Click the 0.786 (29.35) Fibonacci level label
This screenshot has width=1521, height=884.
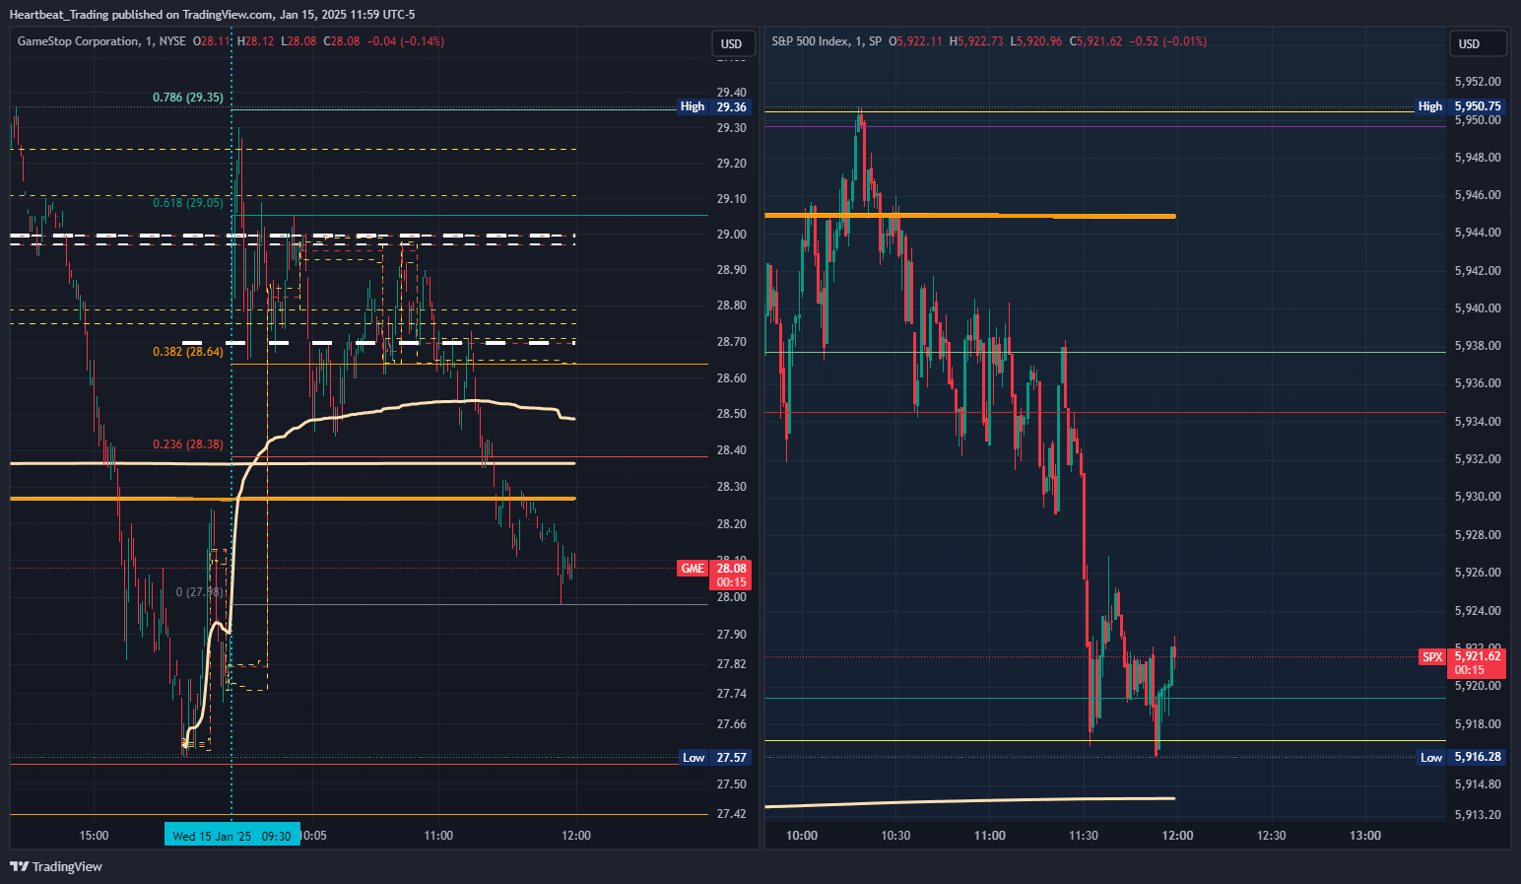188,98
